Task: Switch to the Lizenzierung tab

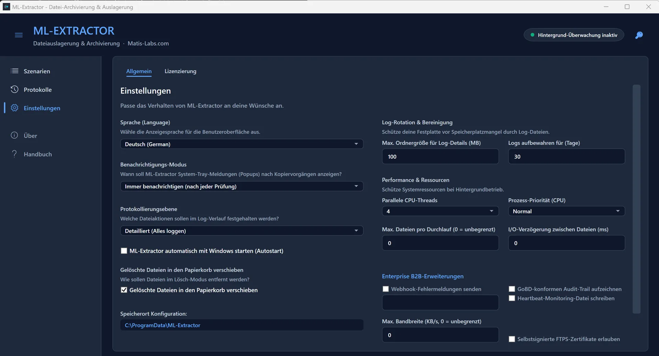Action: pyautogui.click(x=180, y=71)
